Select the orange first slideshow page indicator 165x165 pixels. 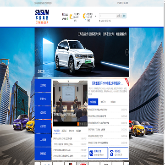[78, 124]
